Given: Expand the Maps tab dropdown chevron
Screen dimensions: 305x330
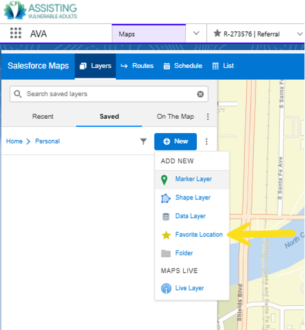Looking at the screenshot, I should pos(196,33).
